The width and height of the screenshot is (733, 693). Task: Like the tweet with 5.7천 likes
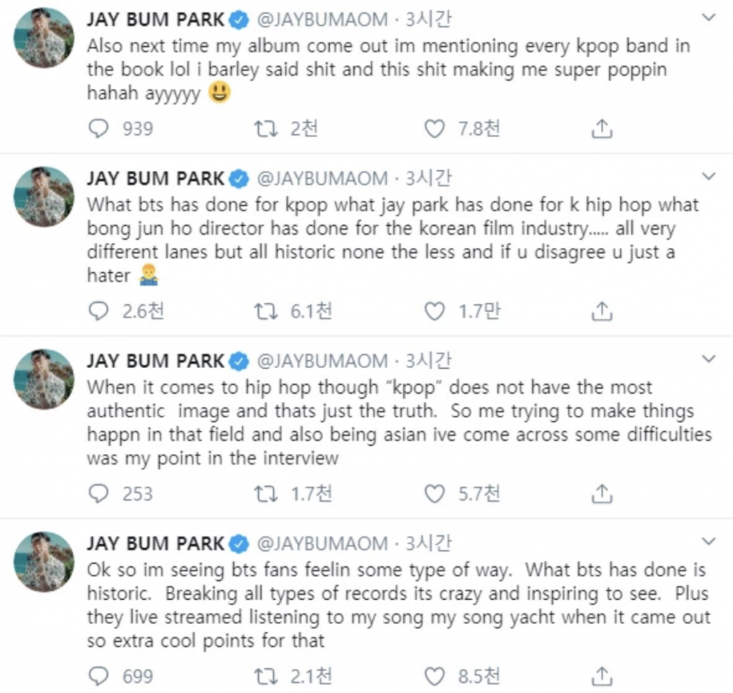435,494
